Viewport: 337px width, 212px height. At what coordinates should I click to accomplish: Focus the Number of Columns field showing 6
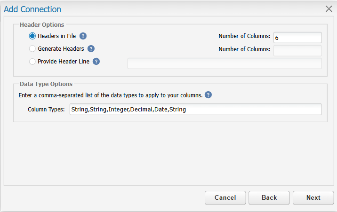(297, 38)
